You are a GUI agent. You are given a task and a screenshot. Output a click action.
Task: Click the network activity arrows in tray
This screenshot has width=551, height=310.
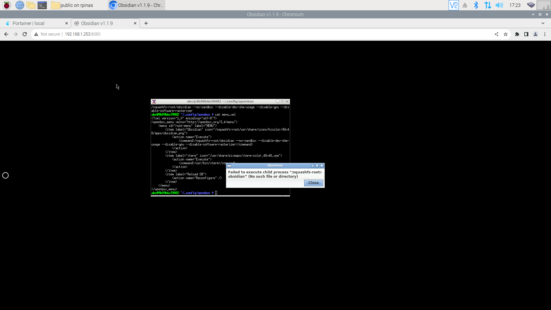pyautogui.click(x=488, y=5)
